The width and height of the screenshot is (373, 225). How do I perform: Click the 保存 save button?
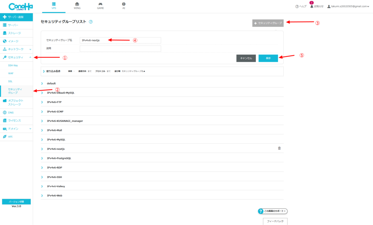pos(268,58)
